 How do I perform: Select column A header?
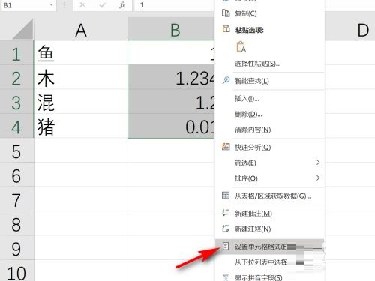point(81,29)
